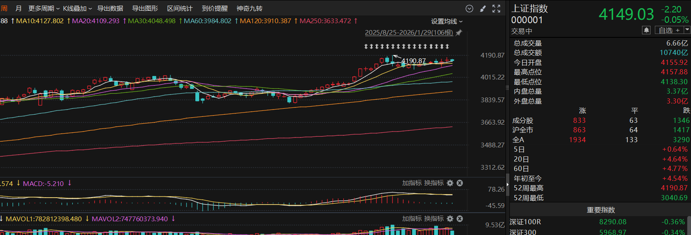Click the panel splitter handle beside chart
Viewport: 691px width, 235px height.
(x=507, y=87)
